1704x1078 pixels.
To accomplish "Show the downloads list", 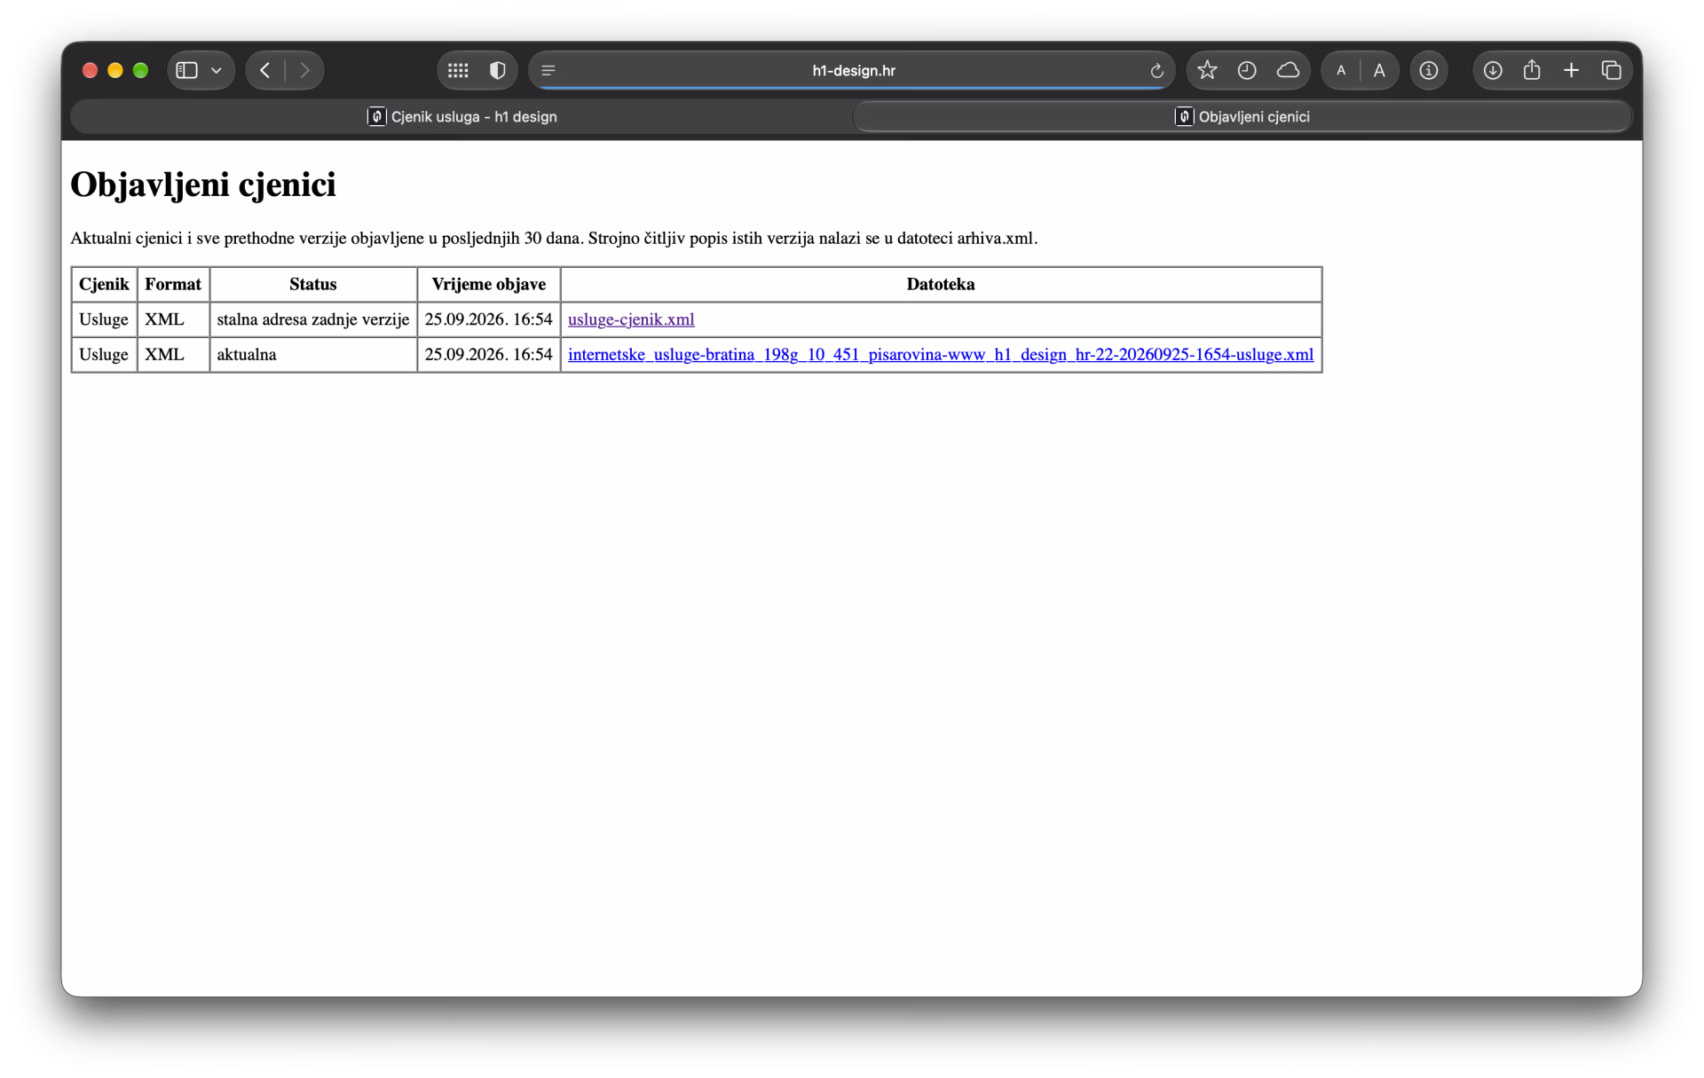I will (x=1493, y=70).
